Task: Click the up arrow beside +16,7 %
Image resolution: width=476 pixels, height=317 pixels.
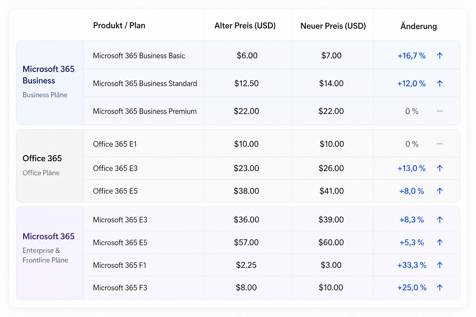Action: pyautogui.click(x=439, y=56)
